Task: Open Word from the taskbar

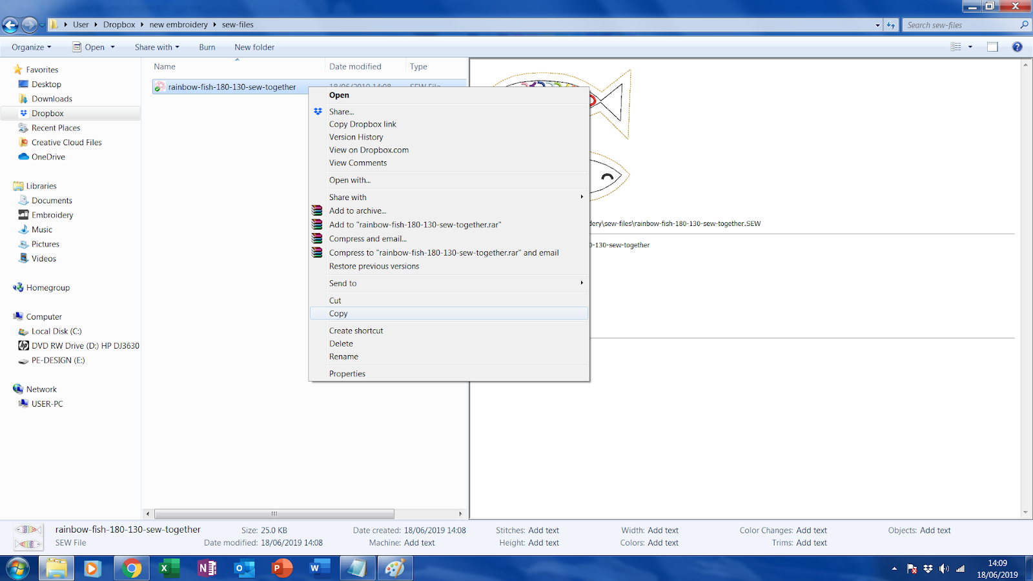Action: pos(319,569)
